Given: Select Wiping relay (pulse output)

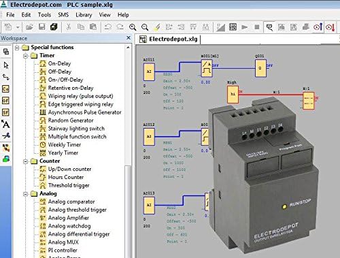Looking at the screenshot, I should pos(80,96).
